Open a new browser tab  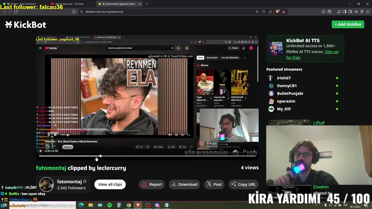[x=147, y=4]
